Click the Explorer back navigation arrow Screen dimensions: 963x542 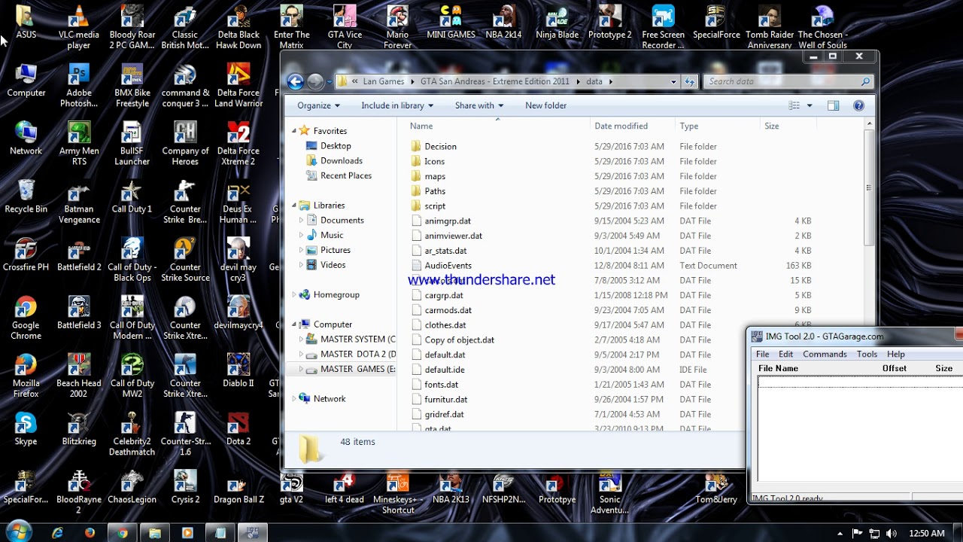296,81
